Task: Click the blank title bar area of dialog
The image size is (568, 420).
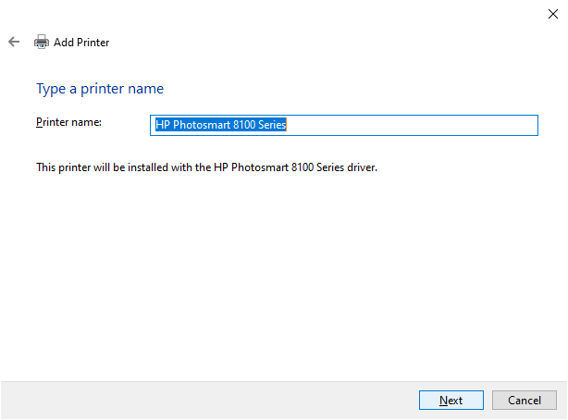Action: tap(278, 13)
